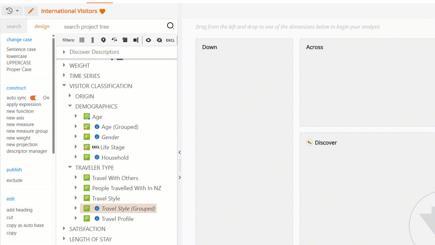The height and width of the screenshot is (245, 435).
Task: Select the folded page filter icon
Action: coord(125,40)
